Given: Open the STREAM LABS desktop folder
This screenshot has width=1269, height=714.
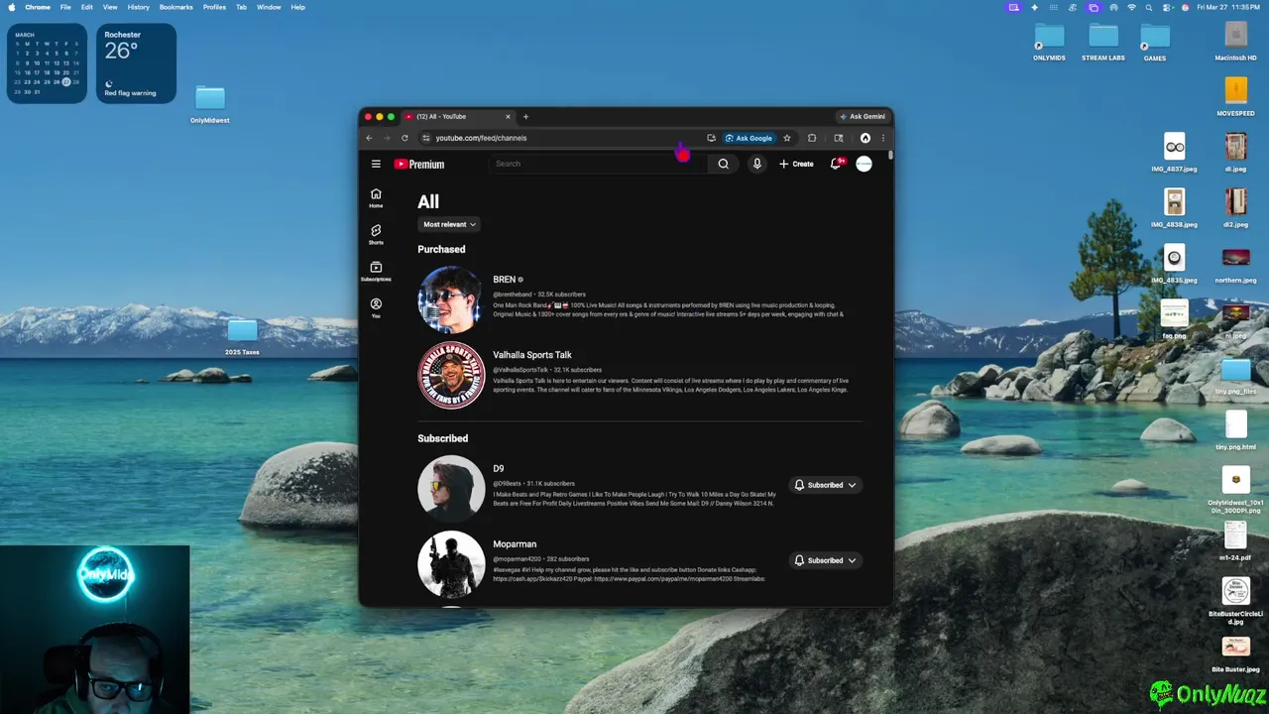Looking at the screenshot, I should [1103, 42].
